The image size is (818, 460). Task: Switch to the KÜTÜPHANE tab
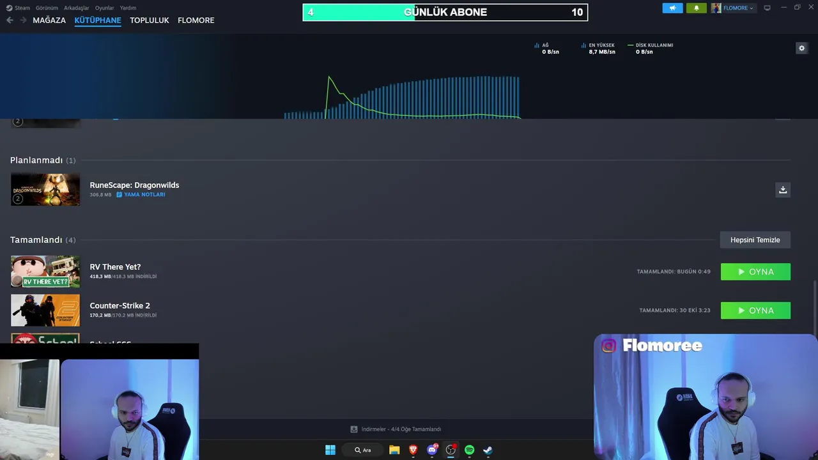(x=98, y=20)
